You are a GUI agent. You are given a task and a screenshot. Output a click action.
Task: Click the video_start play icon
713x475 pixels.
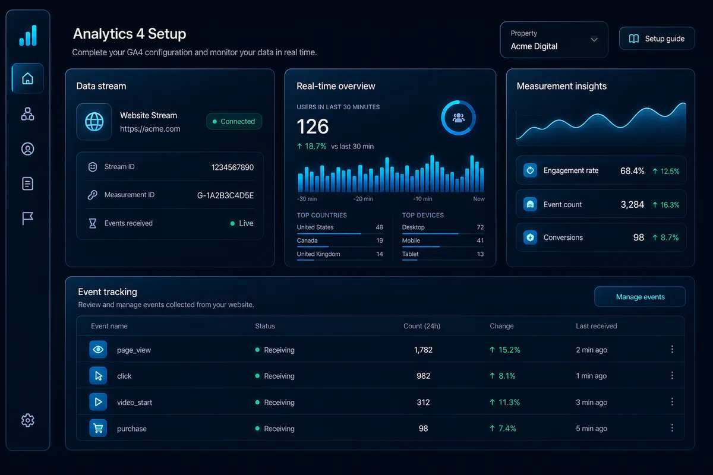pos(99,402)
